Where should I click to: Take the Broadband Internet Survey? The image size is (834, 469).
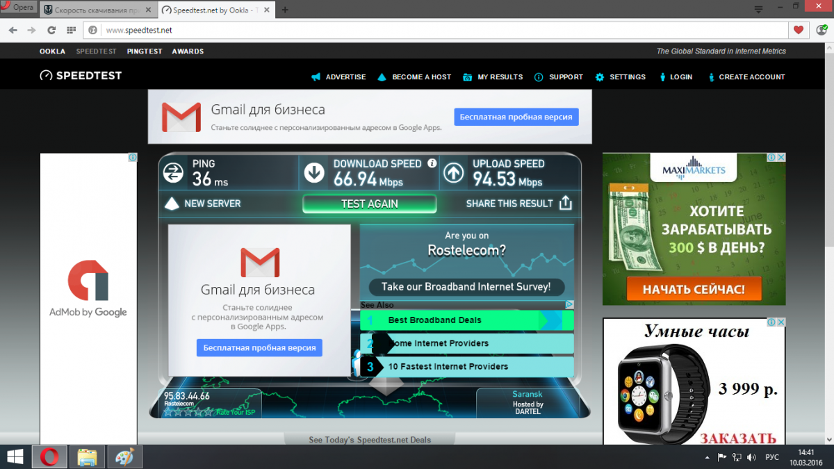(x=466, y=286)
